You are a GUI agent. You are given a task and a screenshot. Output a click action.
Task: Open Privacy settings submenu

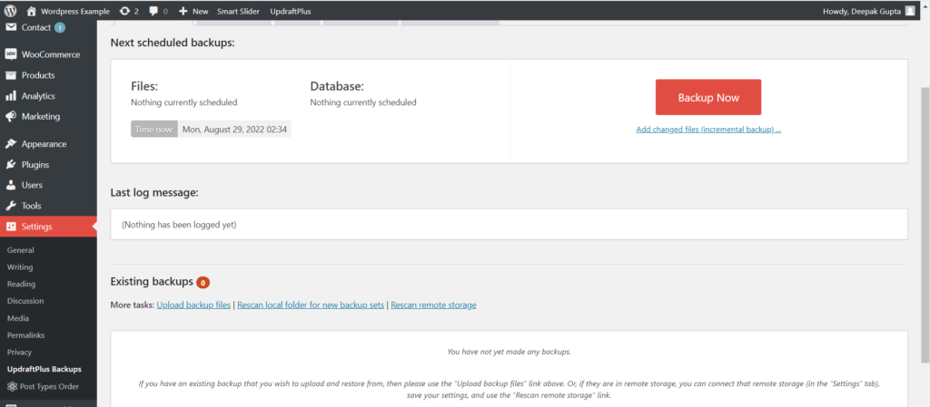[x=20, y=353]
